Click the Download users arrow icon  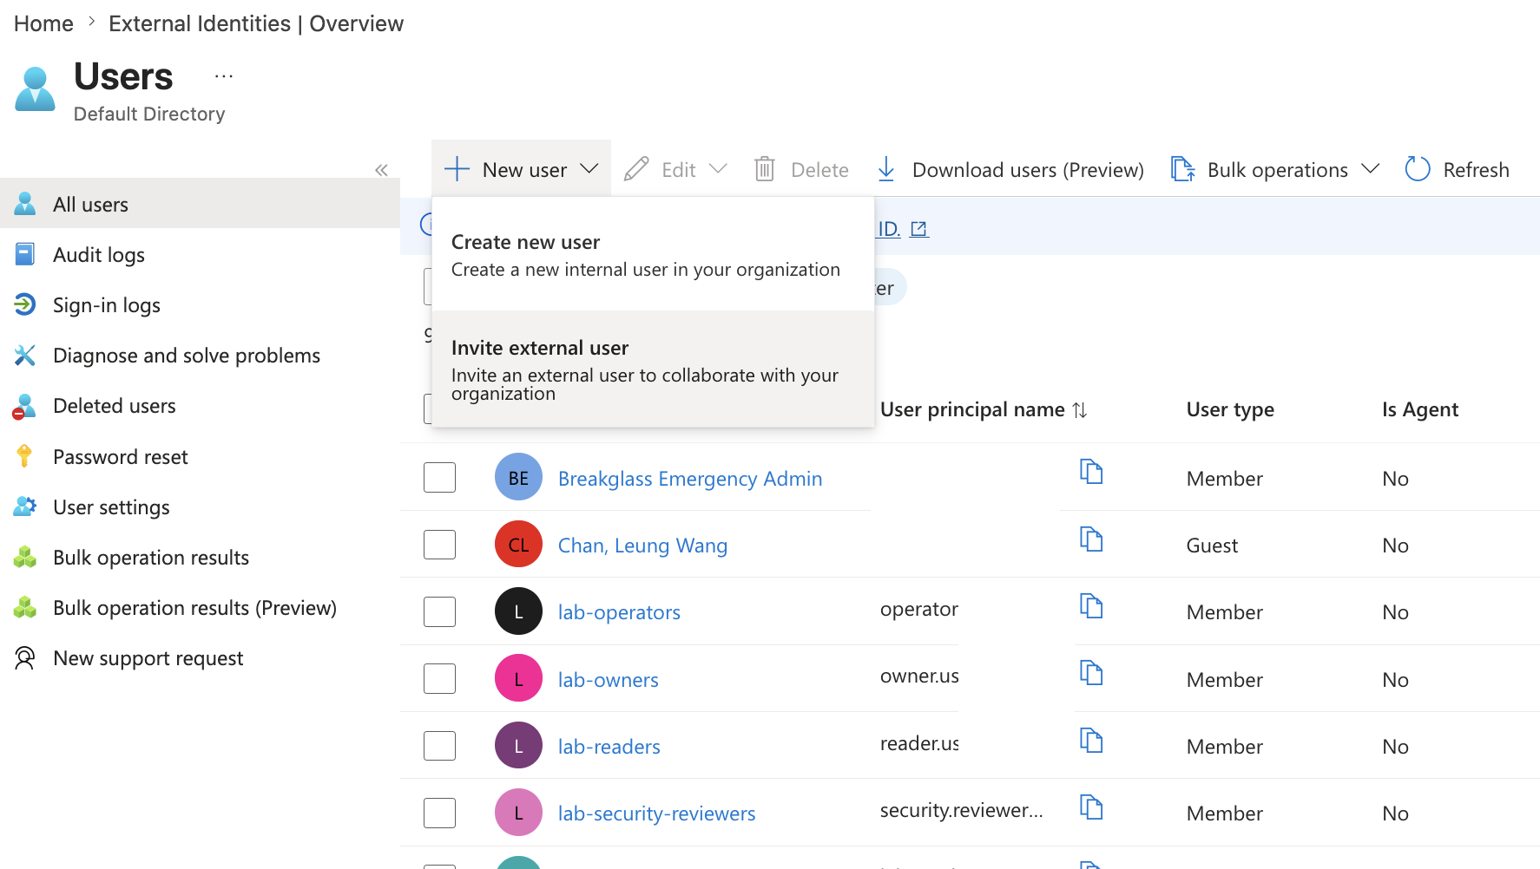click(885, 169)
